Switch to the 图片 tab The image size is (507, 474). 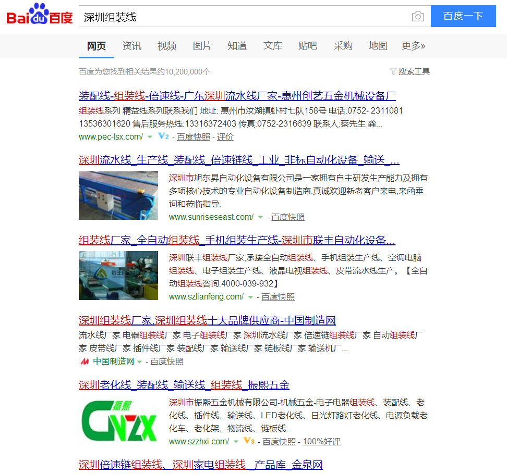(x=202, y=46)
